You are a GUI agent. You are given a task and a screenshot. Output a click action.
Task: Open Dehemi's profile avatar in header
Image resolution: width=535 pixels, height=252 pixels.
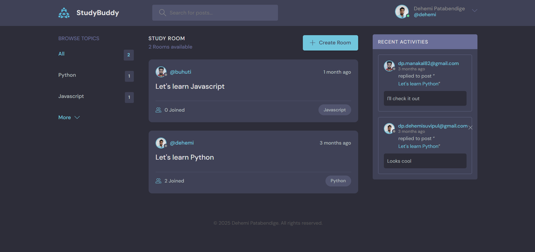(402, 12)
